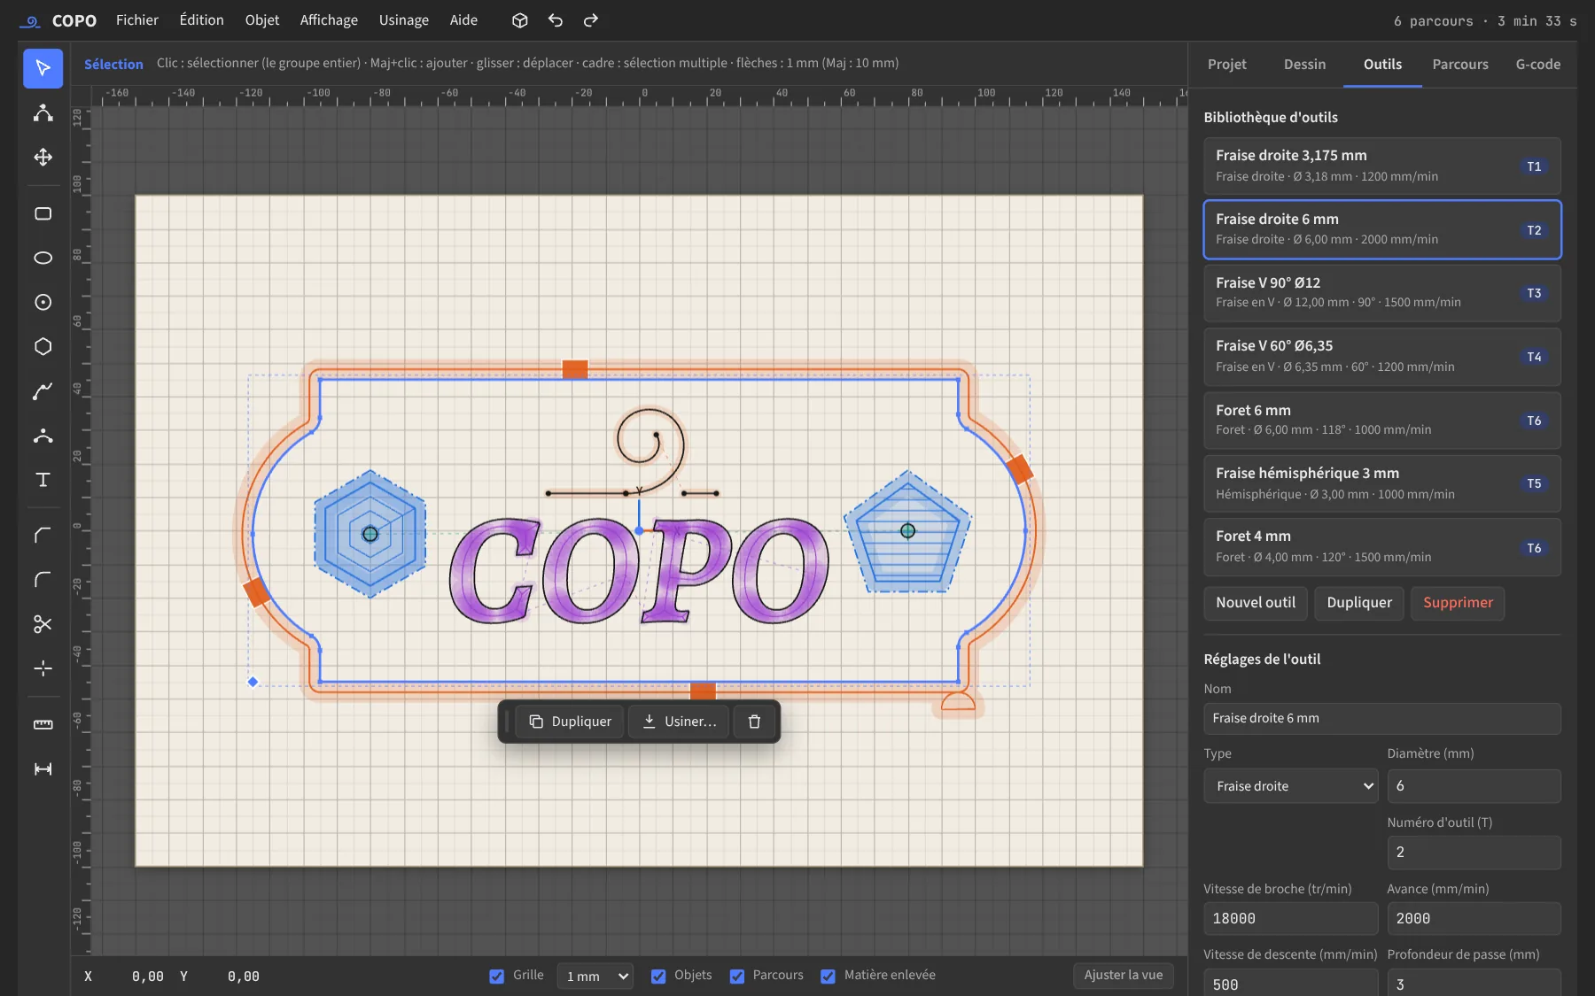Screen dimensions: 1595x996
Task: Toggle the Grille checkbox
Action: (496, 976)
